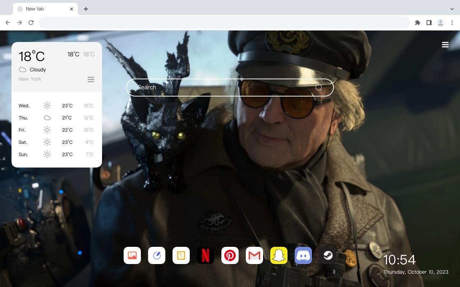Select the Thu. forecast day label
460x287 pixels.
[23, 118]
